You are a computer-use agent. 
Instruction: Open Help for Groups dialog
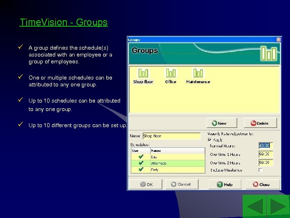tap(225, 184)
